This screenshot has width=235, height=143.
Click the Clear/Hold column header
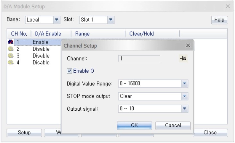pos(152,34)
